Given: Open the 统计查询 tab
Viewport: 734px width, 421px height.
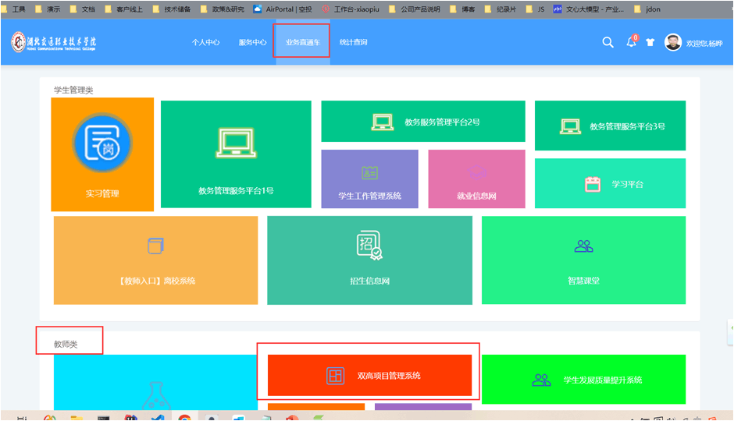Looking at the screenshot, I should click(x=353, y=42).
